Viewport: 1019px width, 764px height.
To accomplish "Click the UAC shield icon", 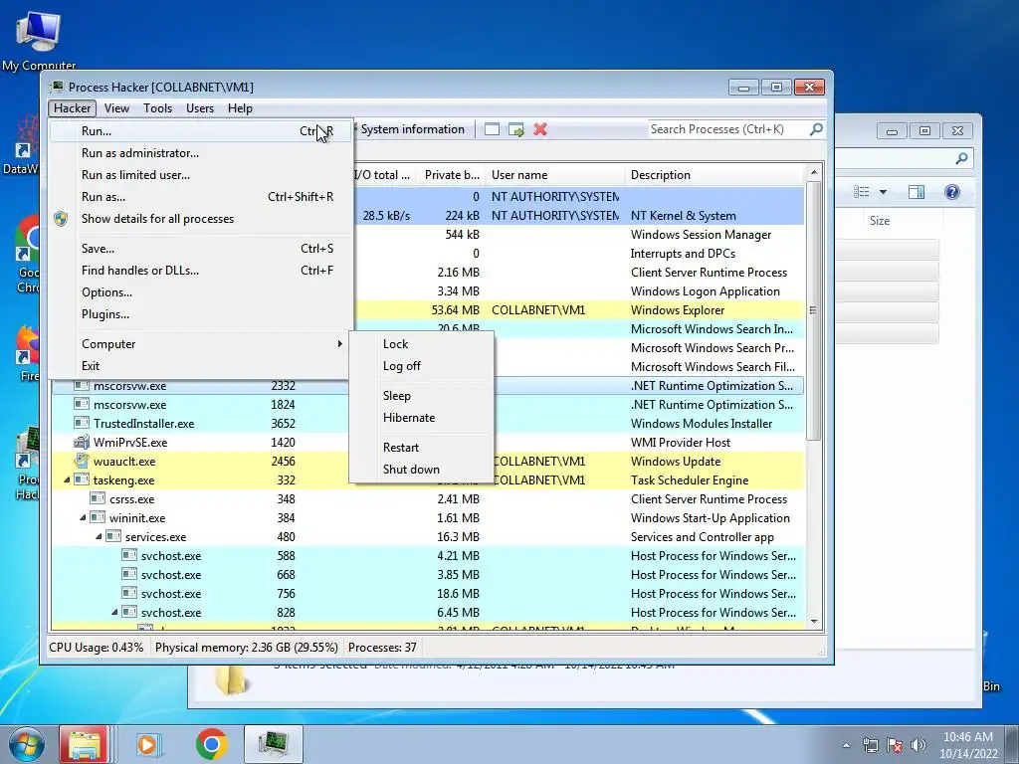I will (61, 218).
